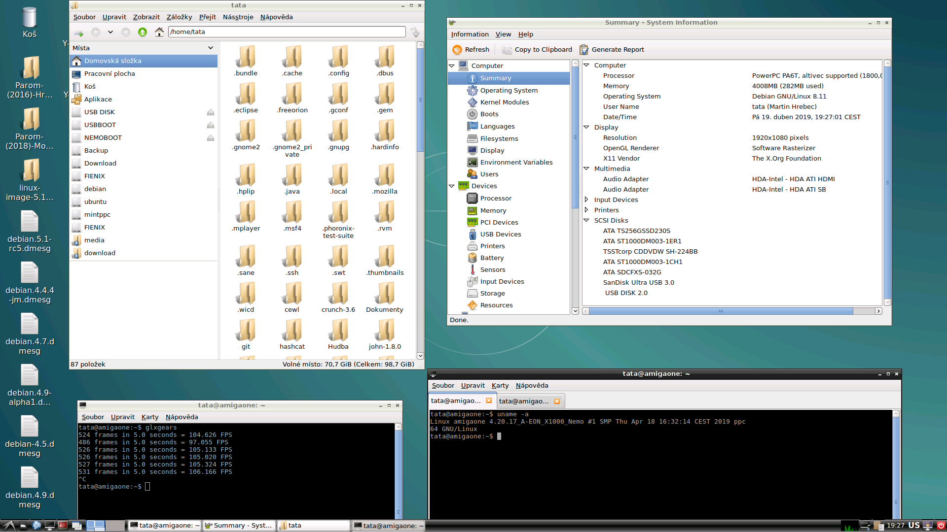Screen dimensions: 947x532
Task: Expand the Input Devices section
Action: [x=586, y=200]
